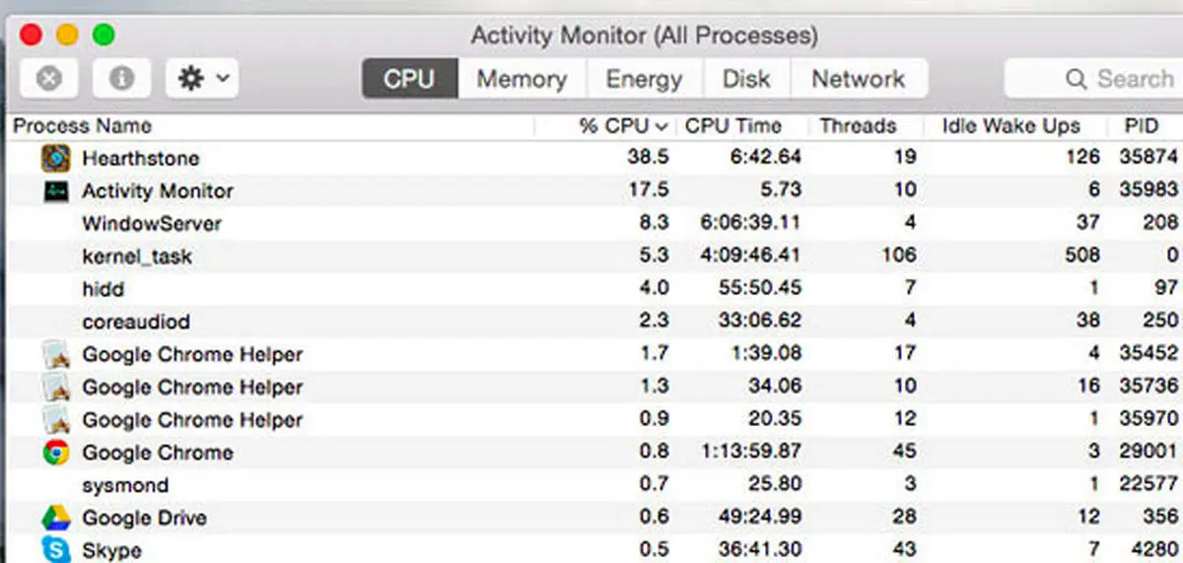Switch to the Energy tab
Viewport: 1183px width, 563px height.
[644, 79]
